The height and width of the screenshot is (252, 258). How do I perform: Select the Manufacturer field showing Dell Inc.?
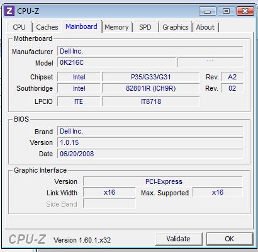[150, 51]
